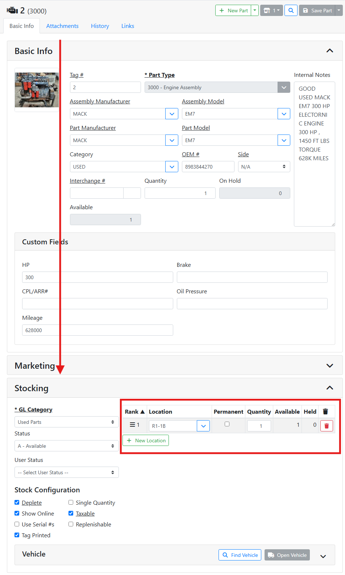Click the Rank column sort arrow
Screen dimensions: 345x575
click(142, 412)
